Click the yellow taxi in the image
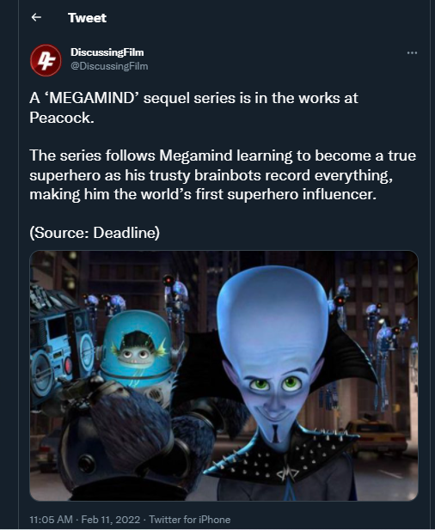 point(379,436)
